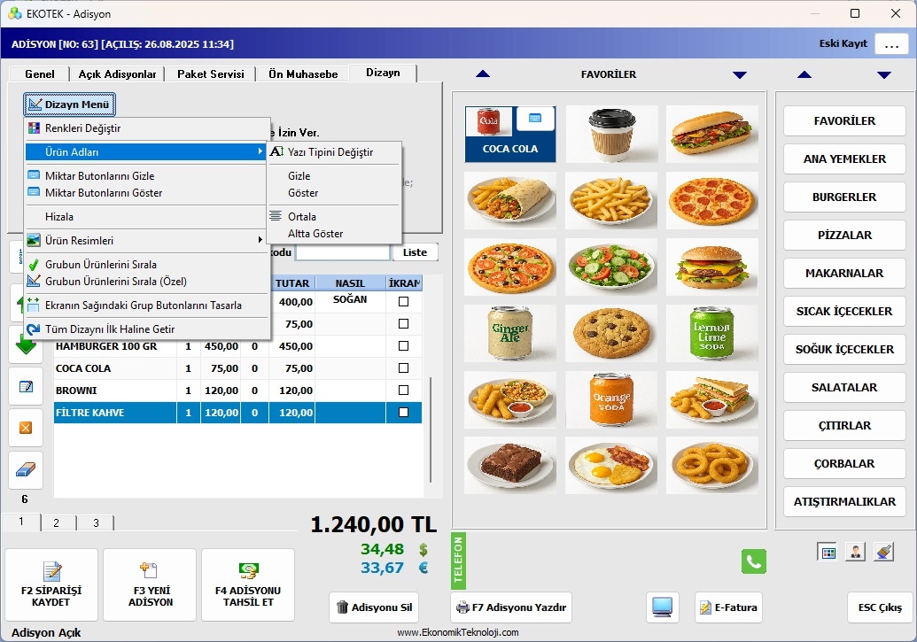
Task: Select the Ginger Ale can product
Action: pos(510,333)
